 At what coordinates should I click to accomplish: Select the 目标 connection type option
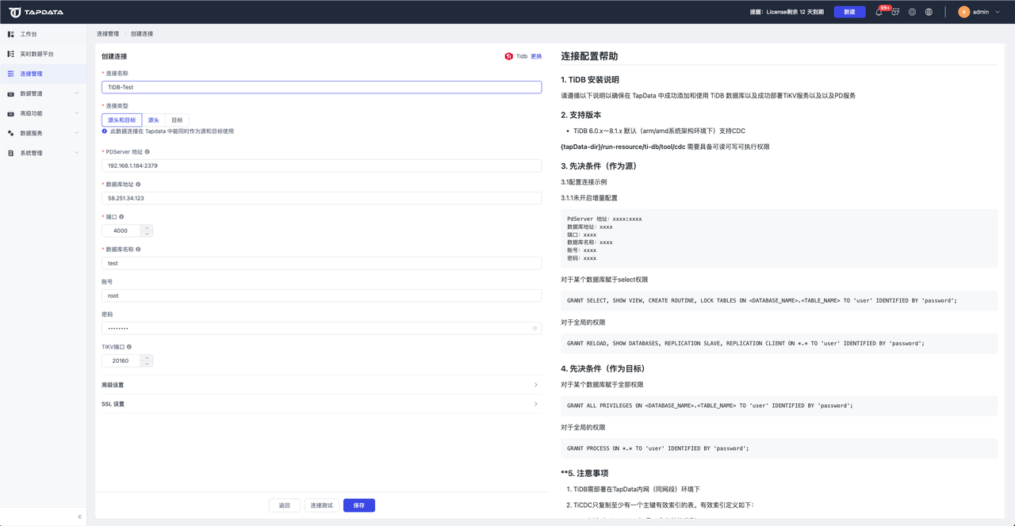(177, 120)
